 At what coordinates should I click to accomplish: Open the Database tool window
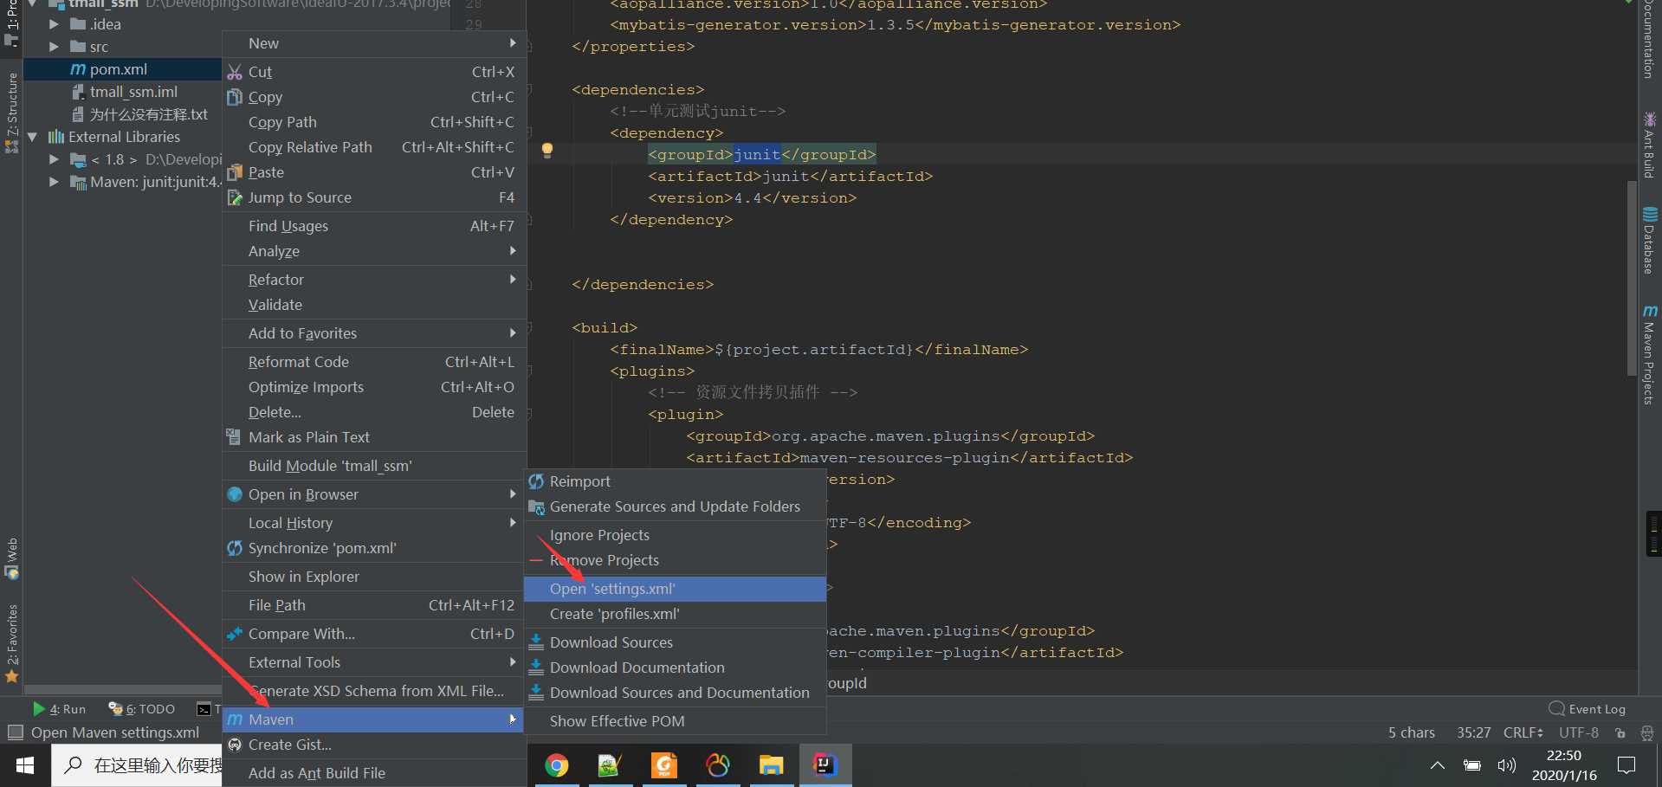pyautogui.click(x=1649, y=240)
